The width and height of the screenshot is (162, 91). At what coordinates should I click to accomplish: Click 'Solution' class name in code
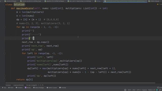tap(19, 5)
